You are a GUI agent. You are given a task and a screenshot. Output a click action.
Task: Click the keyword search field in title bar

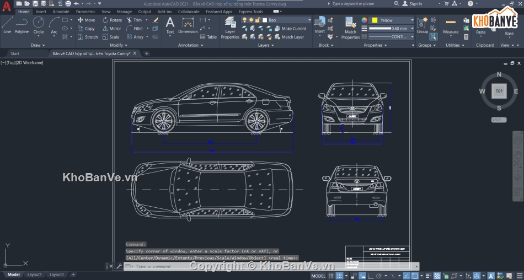coord(362,4)
